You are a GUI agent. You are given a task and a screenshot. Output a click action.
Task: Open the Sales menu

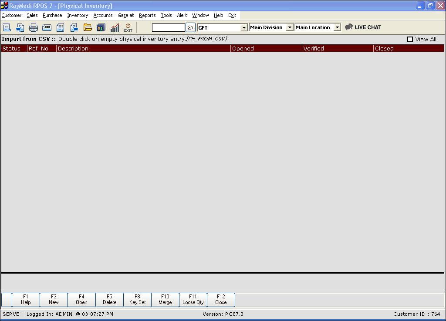click(x=32, y=15)
